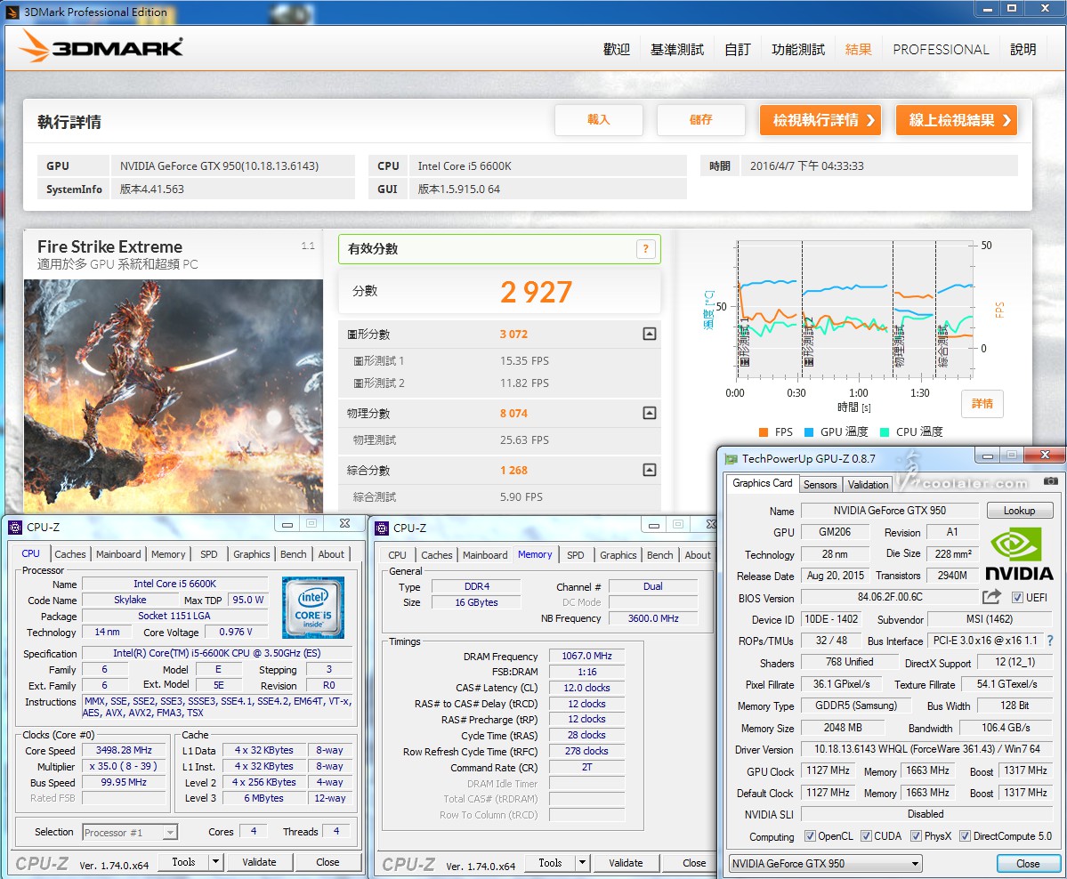1067x879 pixels.
Task: Click the GPU-Z Name field
Action: pos(889,511)
